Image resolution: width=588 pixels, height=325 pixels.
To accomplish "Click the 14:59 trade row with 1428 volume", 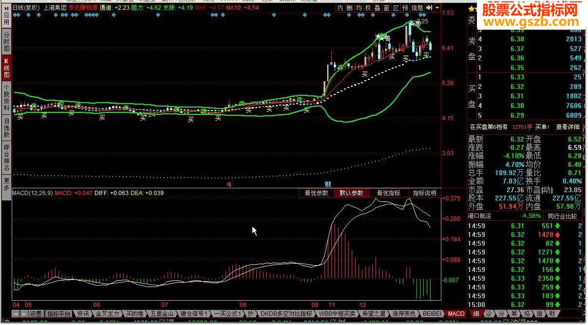I will pyautogui.click(x=525, y=235).
